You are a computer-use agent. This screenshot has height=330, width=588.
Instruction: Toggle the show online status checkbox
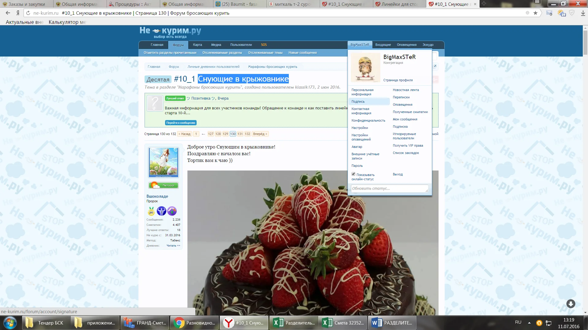tap(353, 174)
